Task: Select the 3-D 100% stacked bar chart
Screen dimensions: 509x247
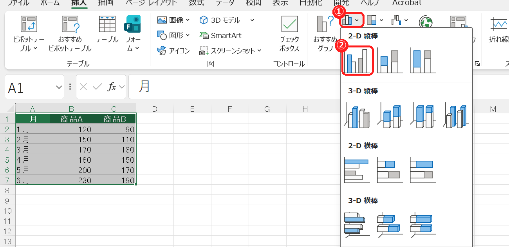Action: pos(423,225)
